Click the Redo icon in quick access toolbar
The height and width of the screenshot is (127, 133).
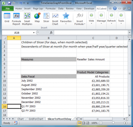14,3
